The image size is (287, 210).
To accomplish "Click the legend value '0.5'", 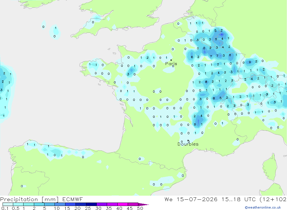I will coord(15,208).
